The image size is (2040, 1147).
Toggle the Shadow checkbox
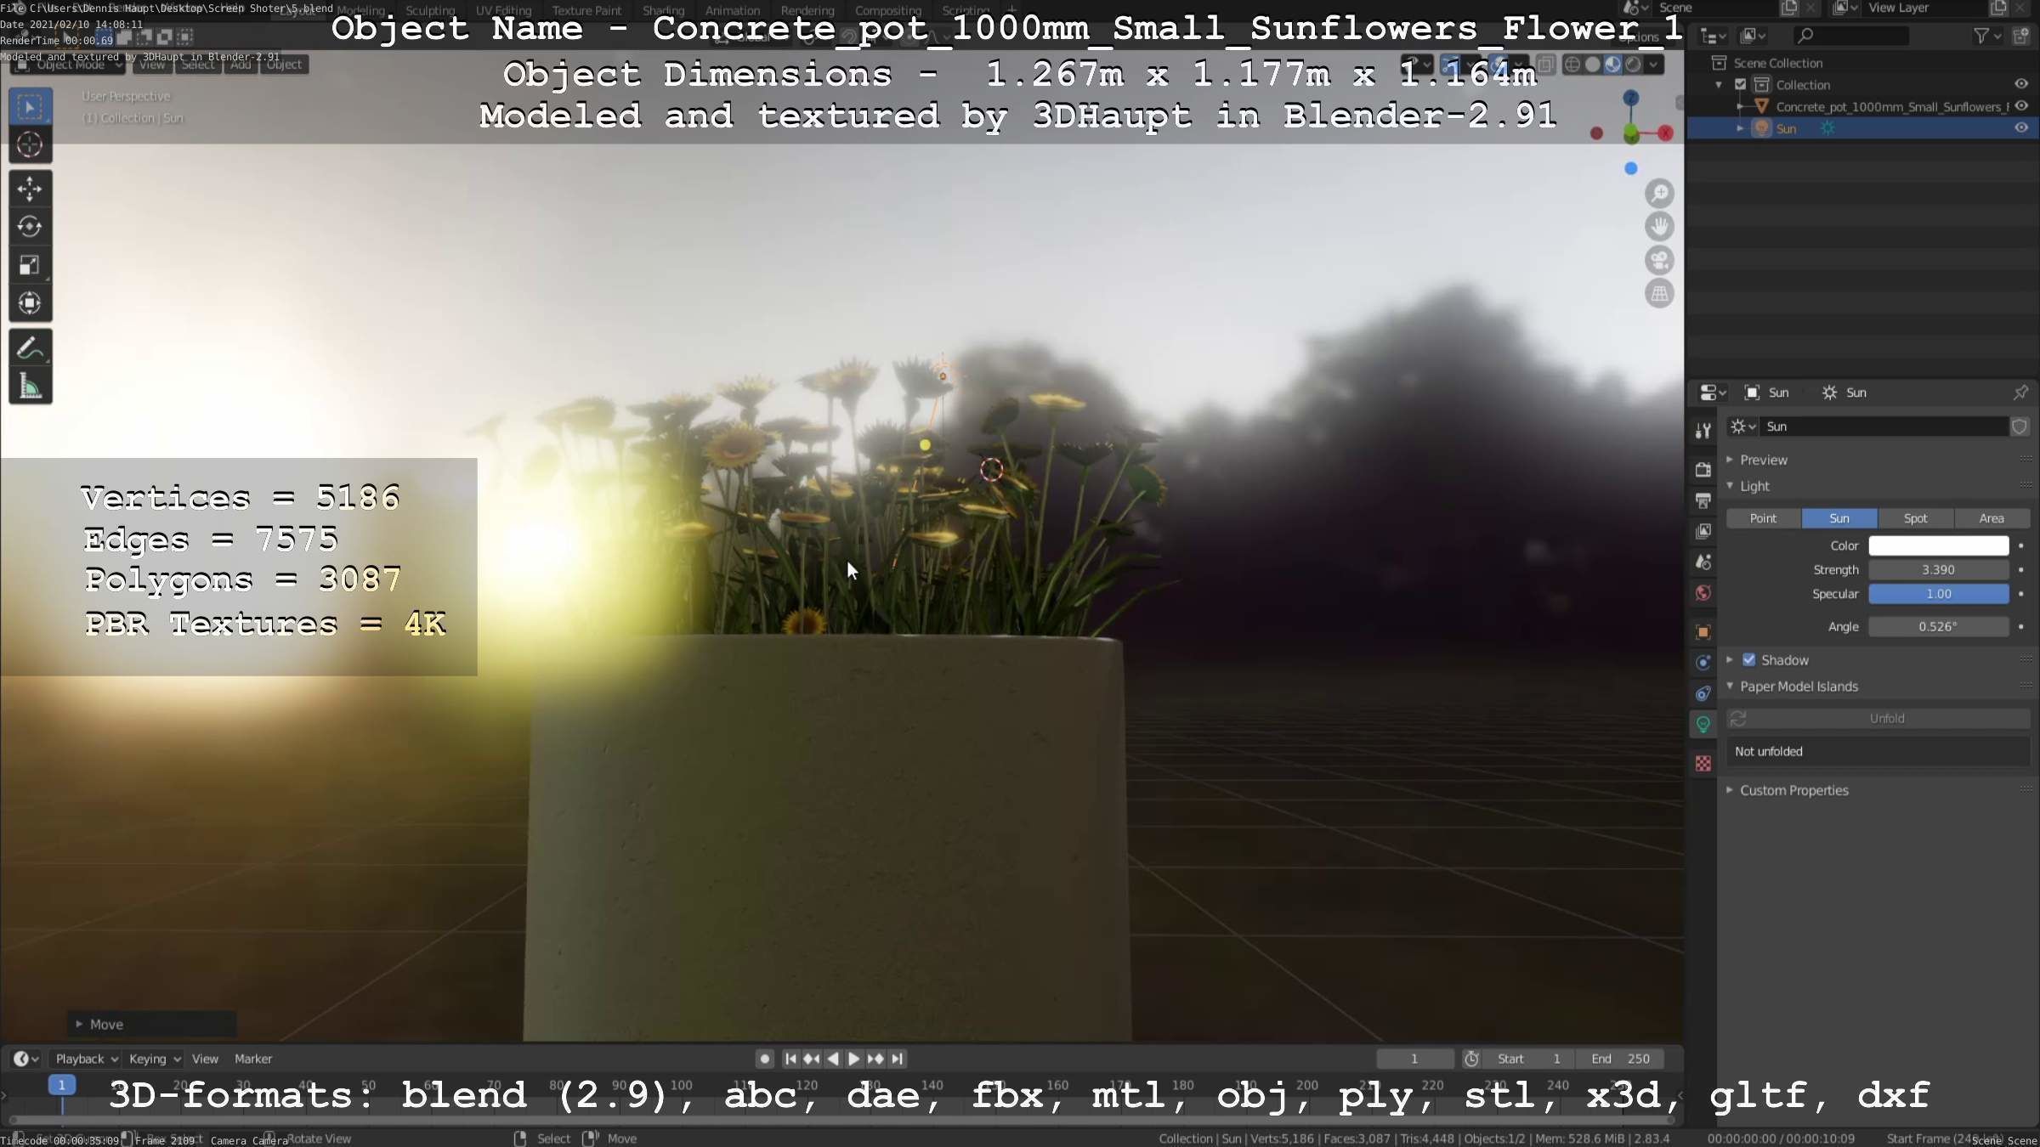(1748, 660)
